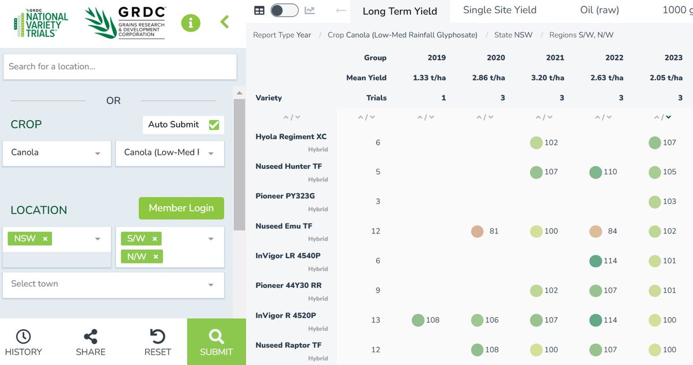The width and height of the screenshot is (693, 365).
Task: Remove the N/W region tag
Action: tap(155, 257)
